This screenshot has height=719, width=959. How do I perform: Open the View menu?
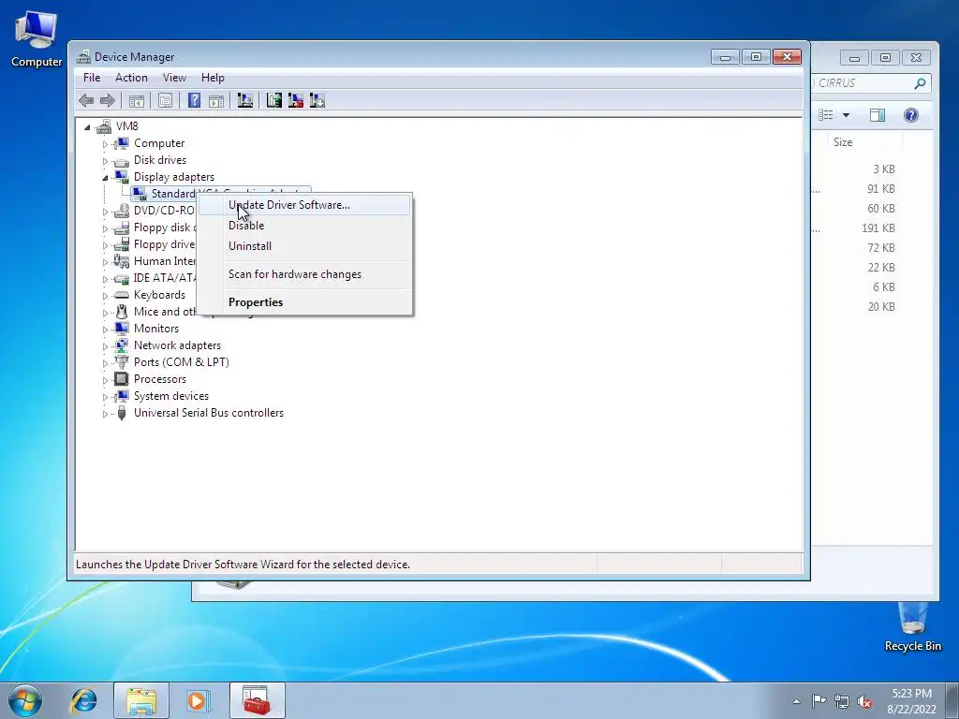pyautogui.click(x=174, y=78)
